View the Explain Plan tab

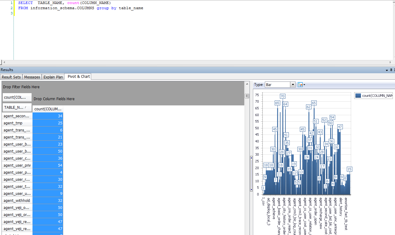click(x=53, y=77)
